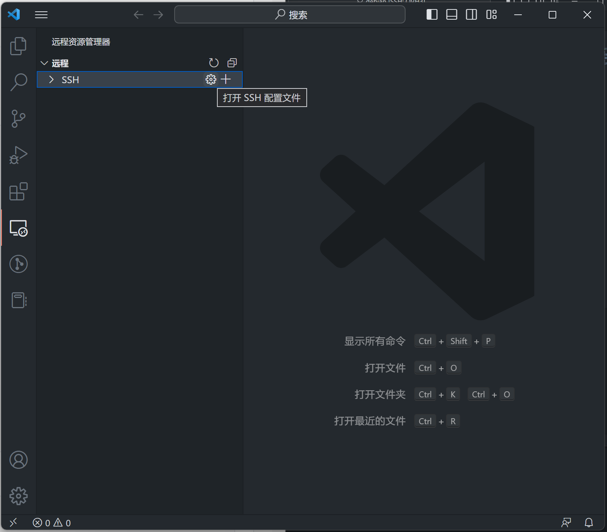Close the VS Code window

[587, 15]
